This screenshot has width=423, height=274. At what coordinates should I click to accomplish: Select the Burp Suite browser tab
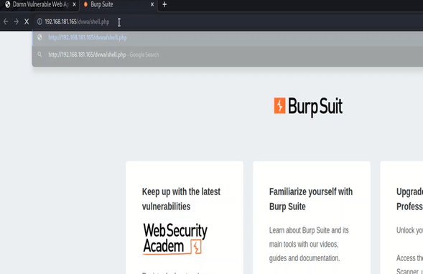pos(118,4)
